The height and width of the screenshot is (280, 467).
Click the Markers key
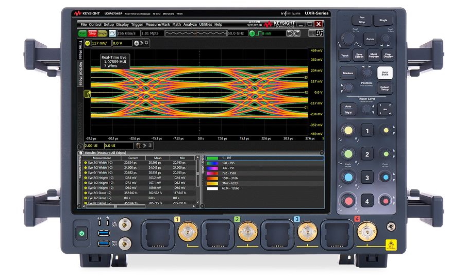click(348, 73)
